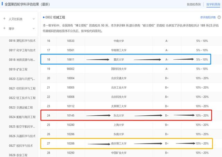Click rank number 16

point(49,41)
